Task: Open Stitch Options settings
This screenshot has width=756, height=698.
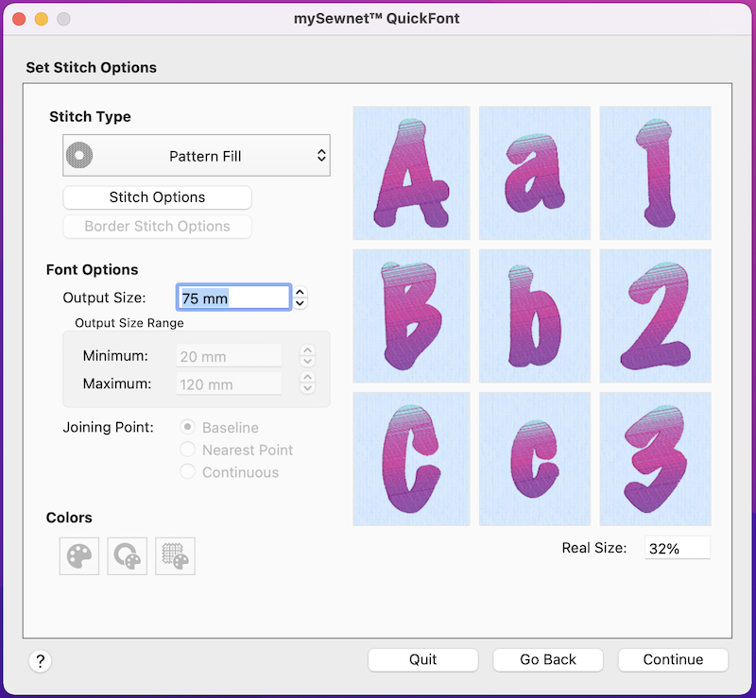Action: pos(157,197)
